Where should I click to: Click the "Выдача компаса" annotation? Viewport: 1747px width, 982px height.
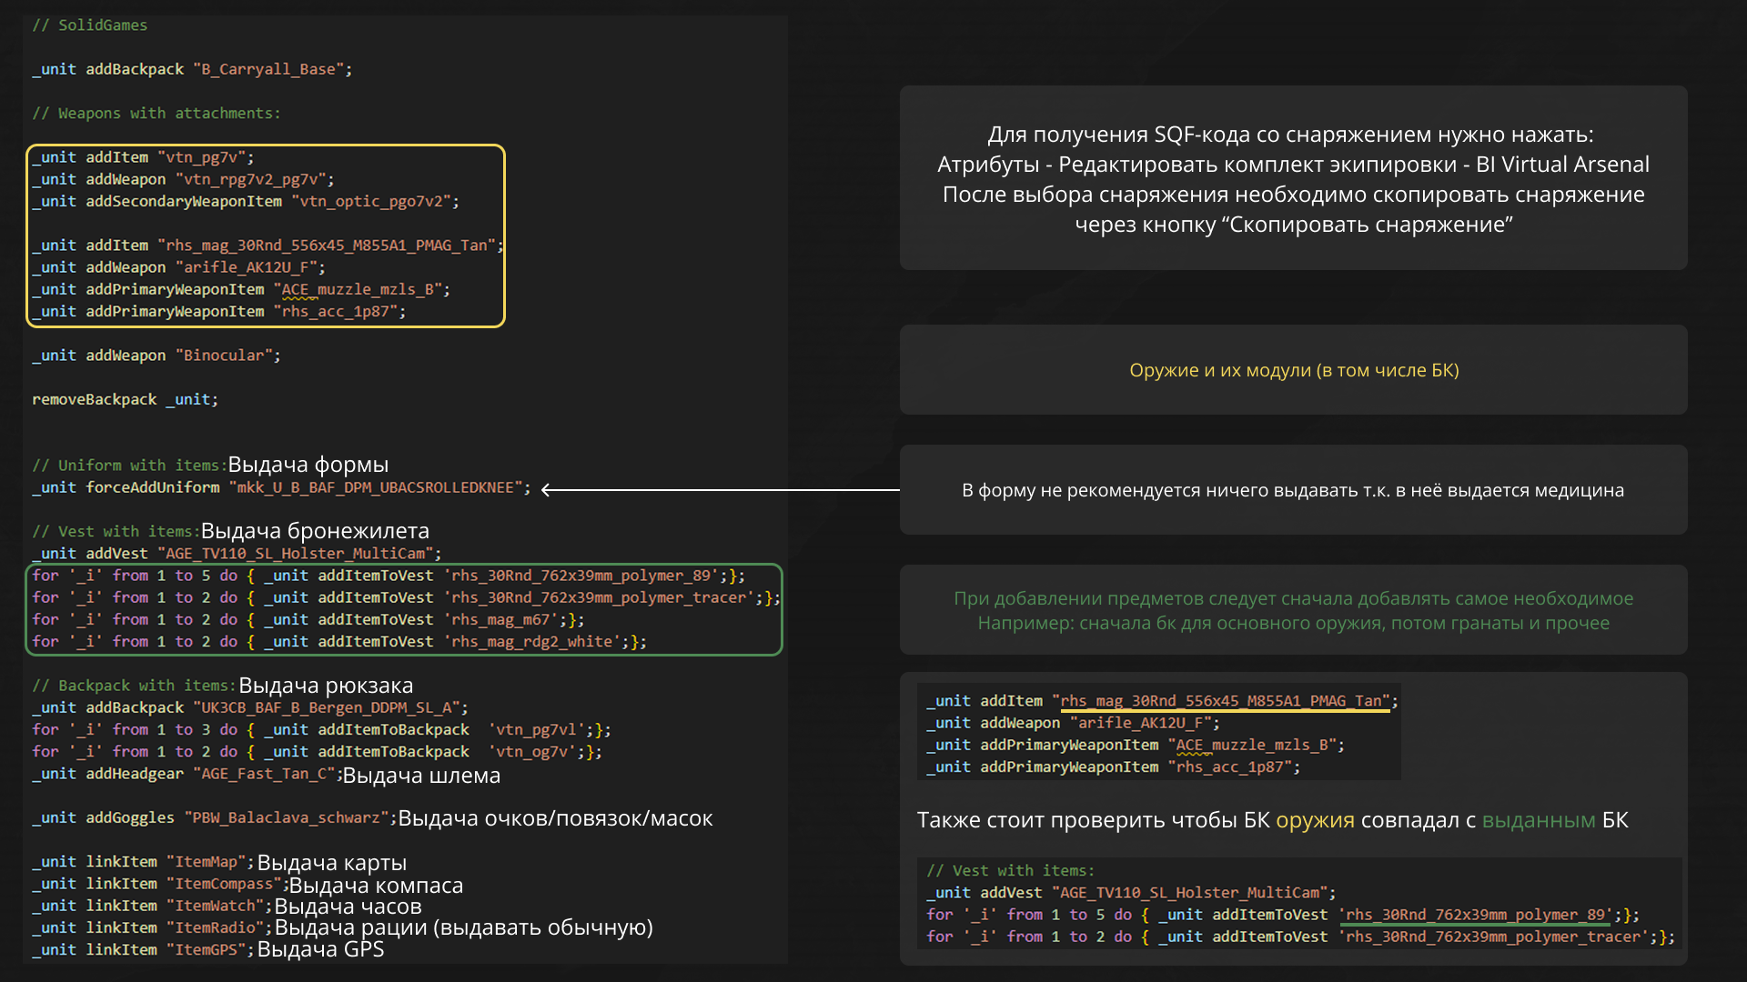pos(376,886)
